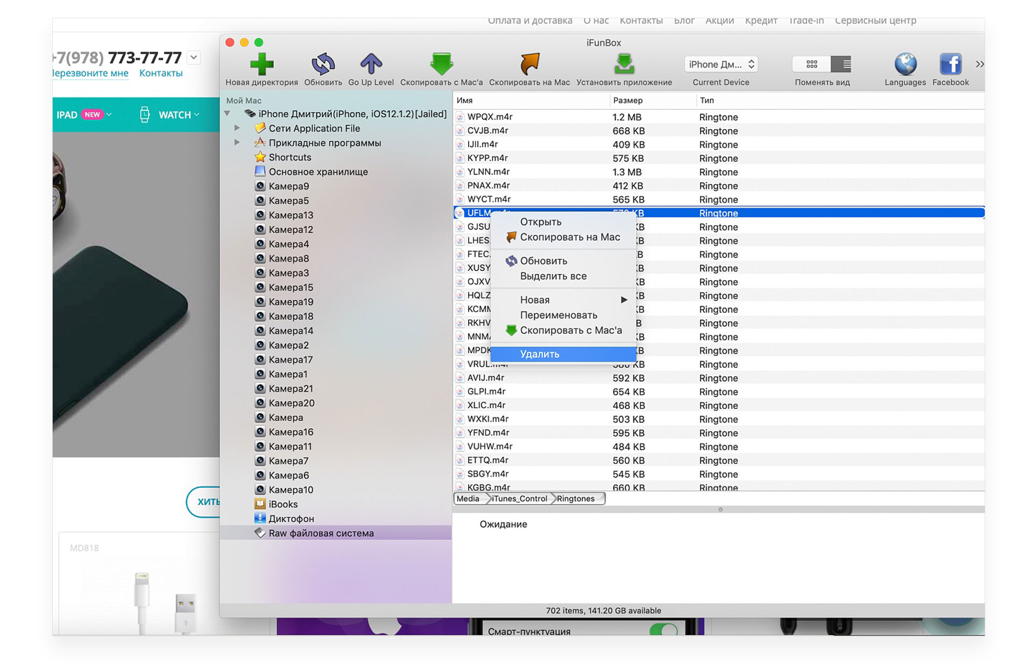Click the Скопировать на Mac toolbar icon

[529, 64]
